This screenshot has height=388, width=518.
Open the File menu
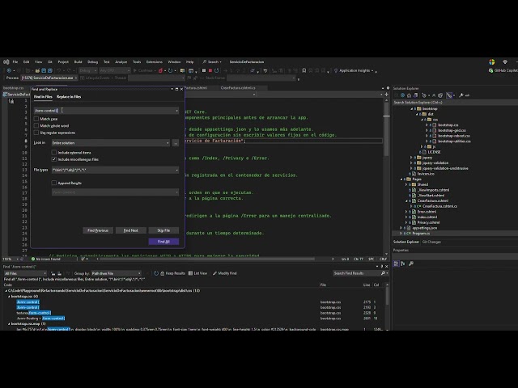pos(15,62)
